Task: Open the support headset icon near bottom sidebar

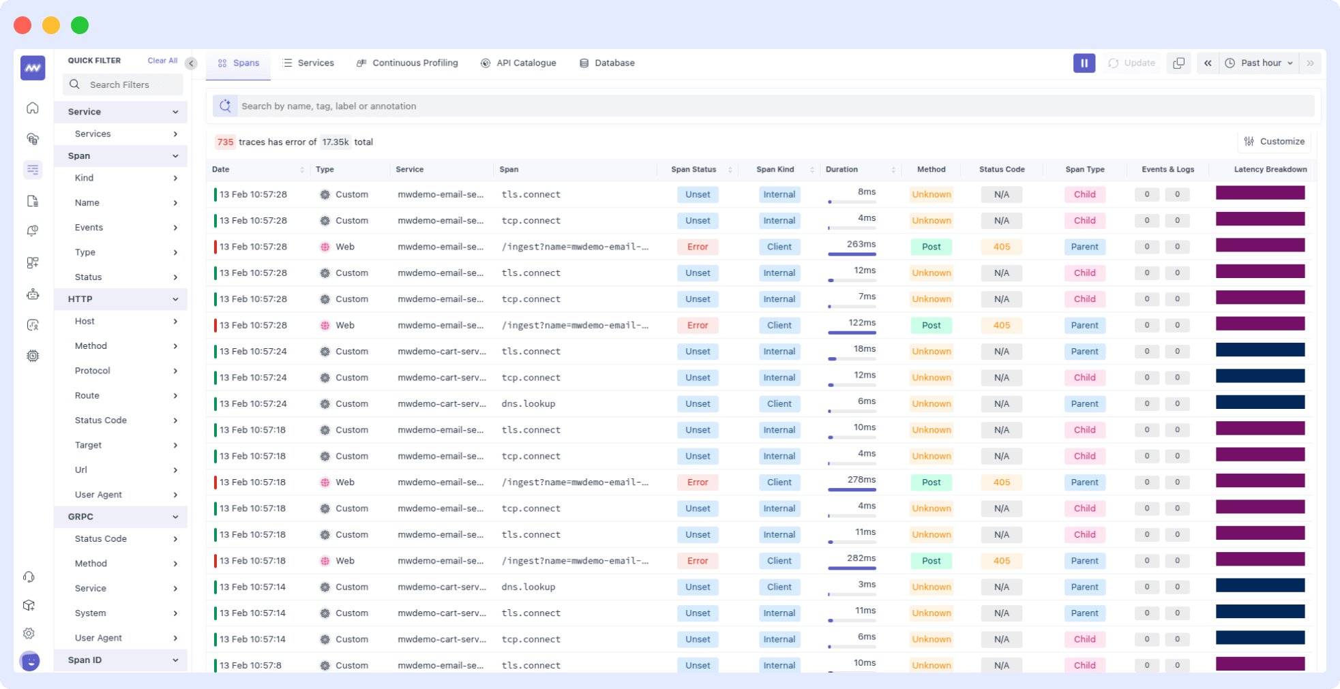Action: (29, 577)
